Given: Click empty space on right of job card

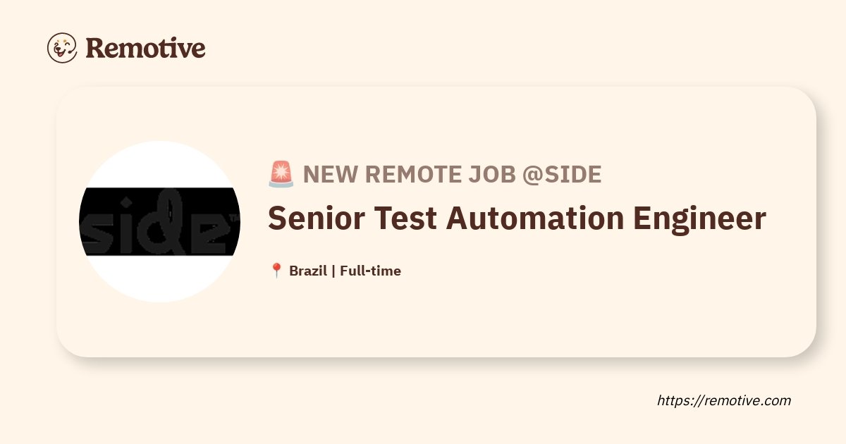Looking at the screenshot, I should [x=783, y=303].
